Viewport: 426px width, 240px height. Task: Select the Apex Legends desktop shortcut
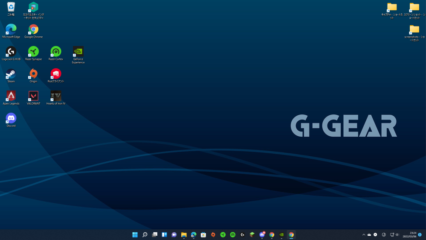click(11, 98)
